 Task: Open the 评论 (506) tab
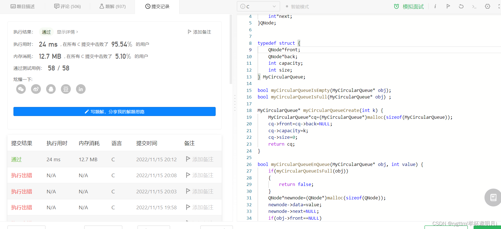pos(67,6)
